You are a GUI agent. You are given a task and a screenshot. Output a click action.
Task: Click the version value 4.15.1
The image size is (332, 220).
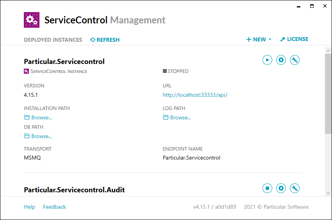point(31,95)
